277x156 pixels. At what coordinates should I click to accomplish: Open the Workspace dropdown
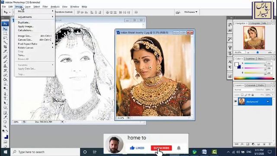190,12
